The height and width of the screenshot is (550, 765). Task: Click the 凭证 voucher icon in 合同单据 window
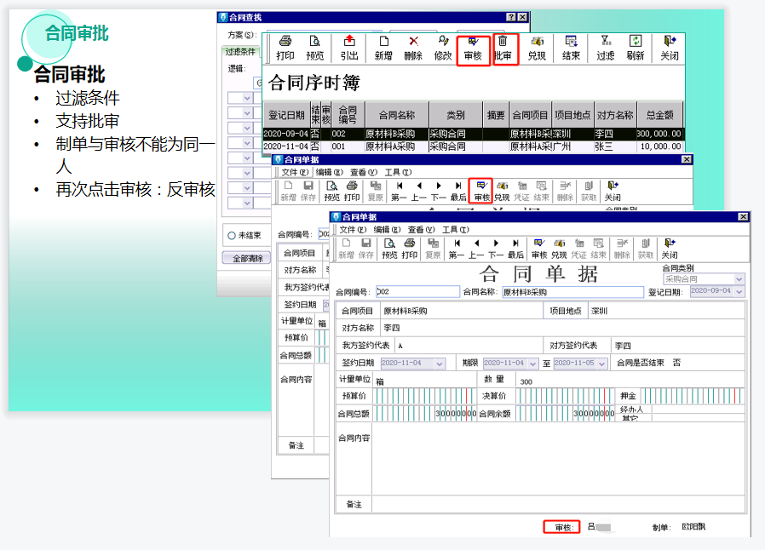pos(578,249)
